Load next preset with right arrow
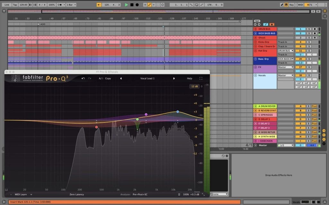The width and height of the screenshot is (329, 205). click(174, 78)
